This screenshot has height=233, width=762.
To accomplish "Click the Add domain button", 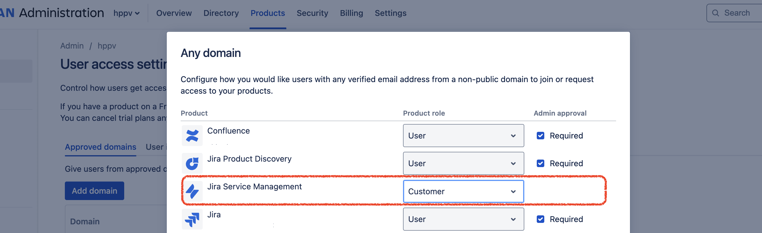I will click(94, 191).
